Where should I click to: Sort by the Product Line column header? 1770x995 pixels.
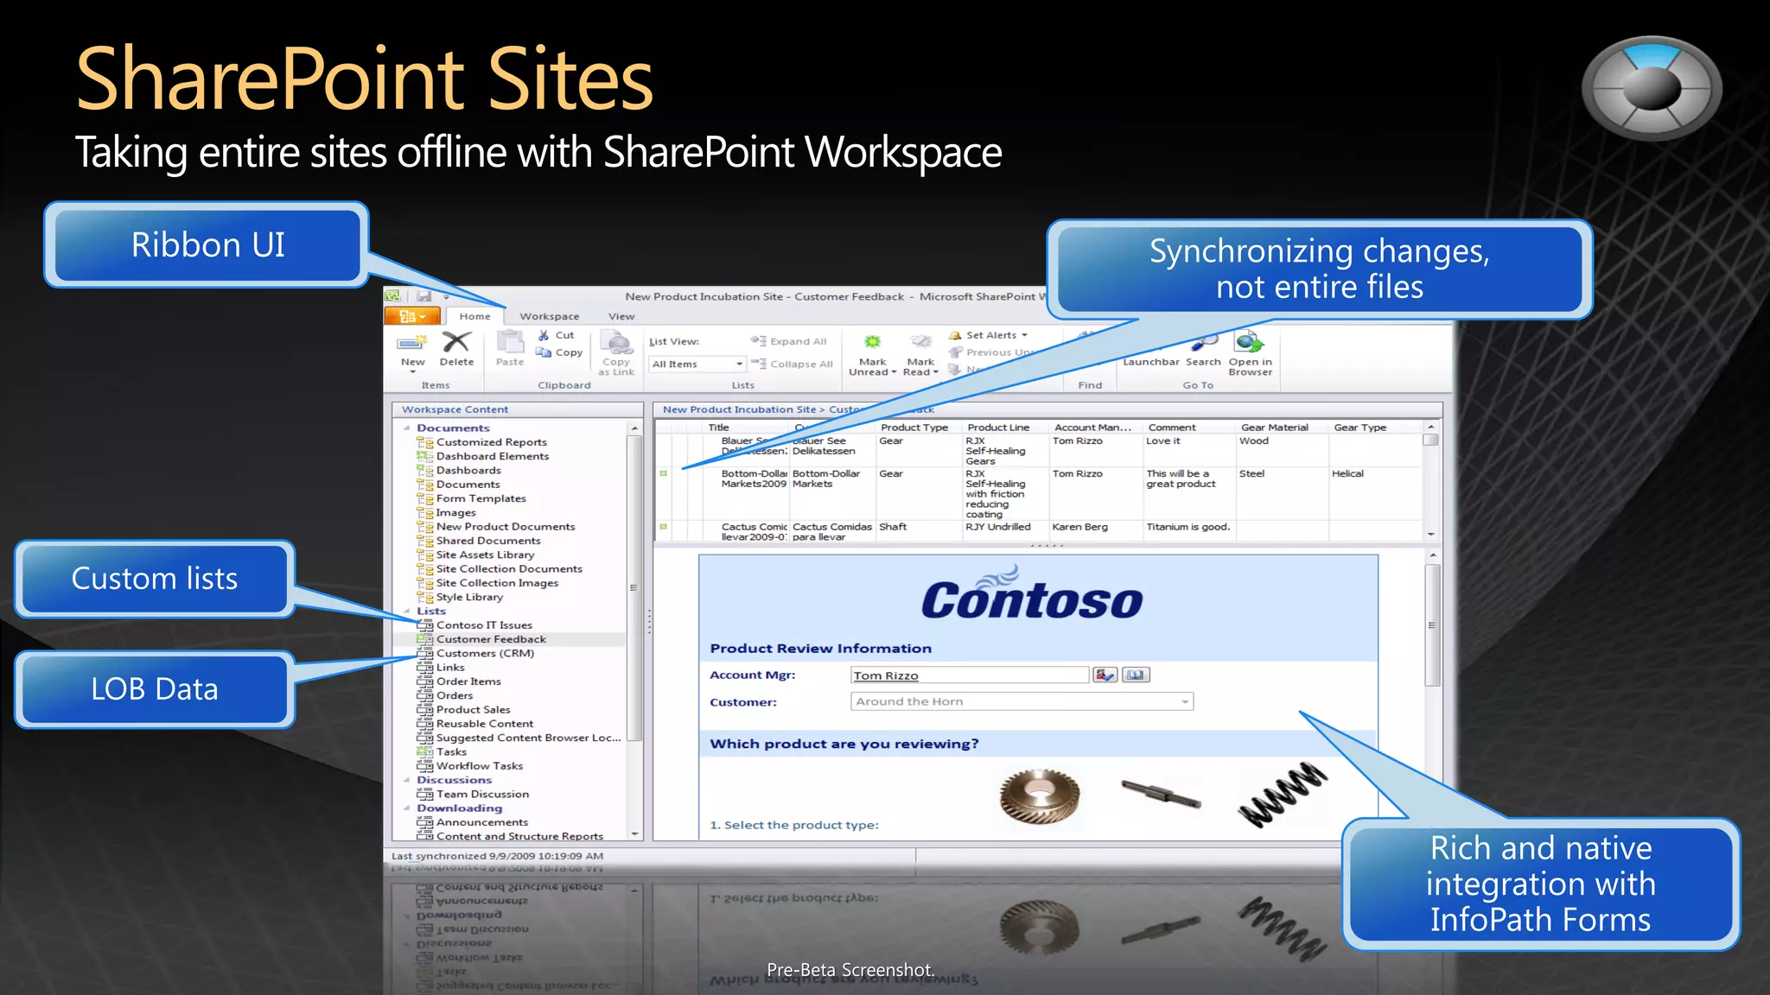pos(998,428)
